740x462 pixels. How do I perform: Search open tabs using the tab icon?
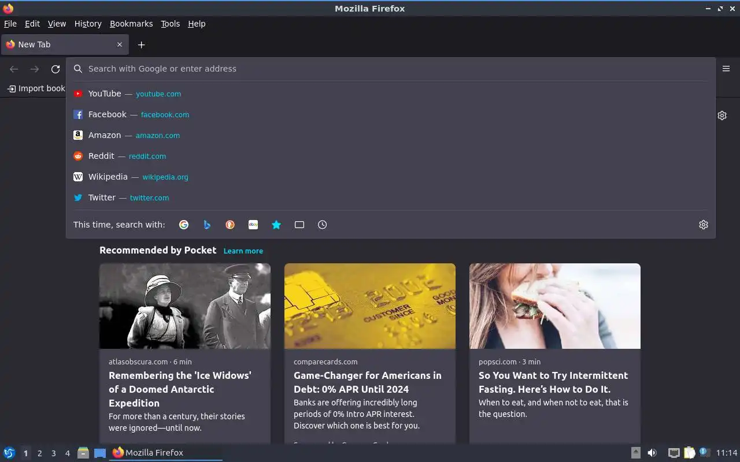(x=299, y=225)
